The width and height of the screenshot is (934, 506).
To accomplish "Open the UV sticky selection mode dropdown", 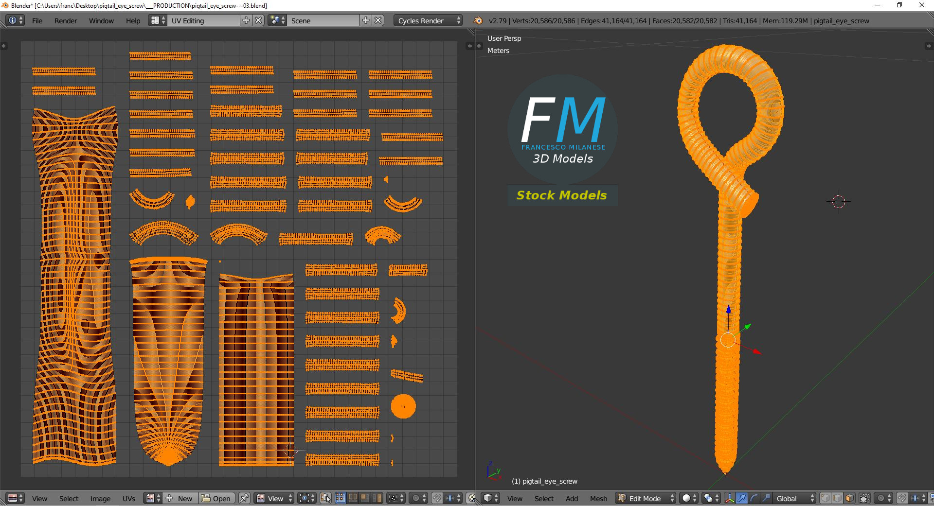I will (396, 498).
